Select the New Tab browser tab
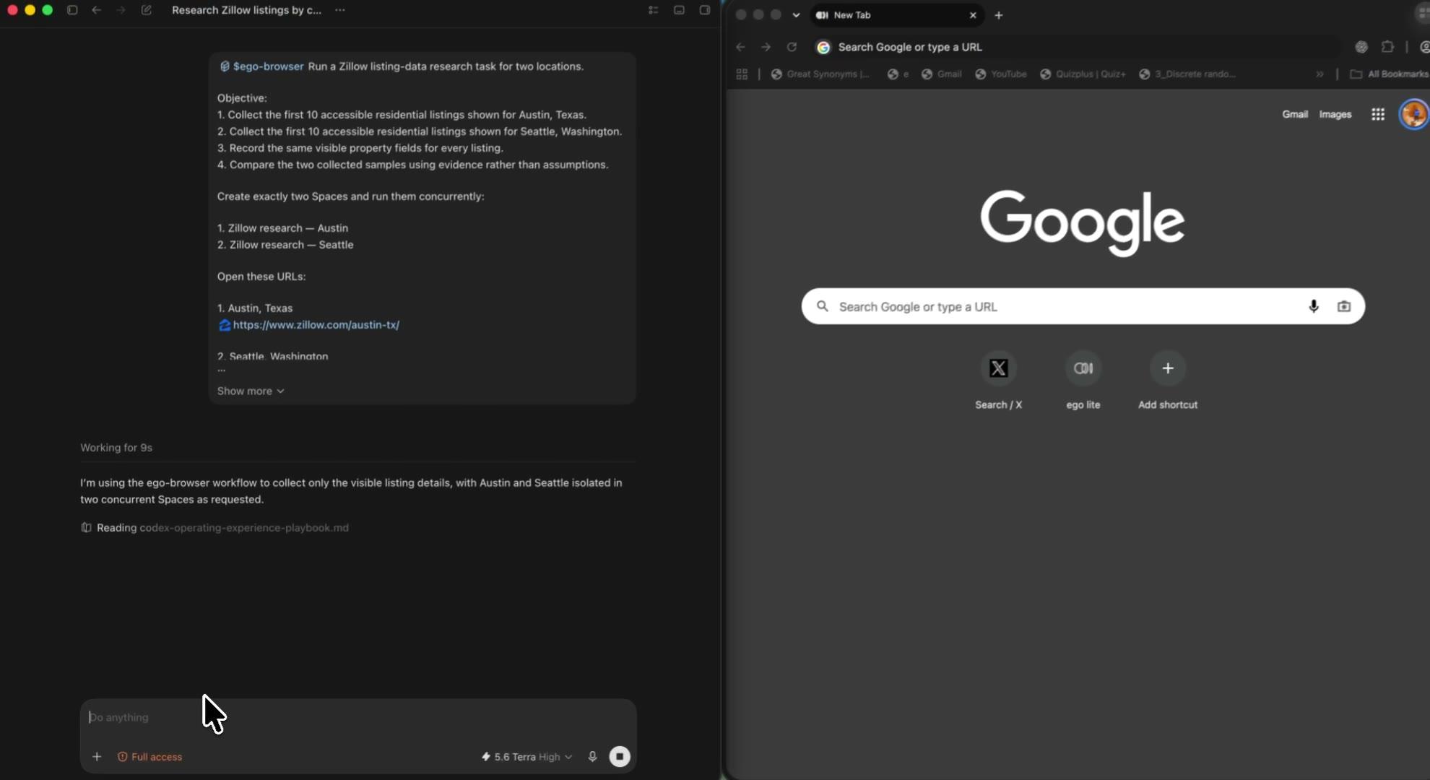This screenshot has height=780, width=1430. pyautogui.click(x=896, y=15)
